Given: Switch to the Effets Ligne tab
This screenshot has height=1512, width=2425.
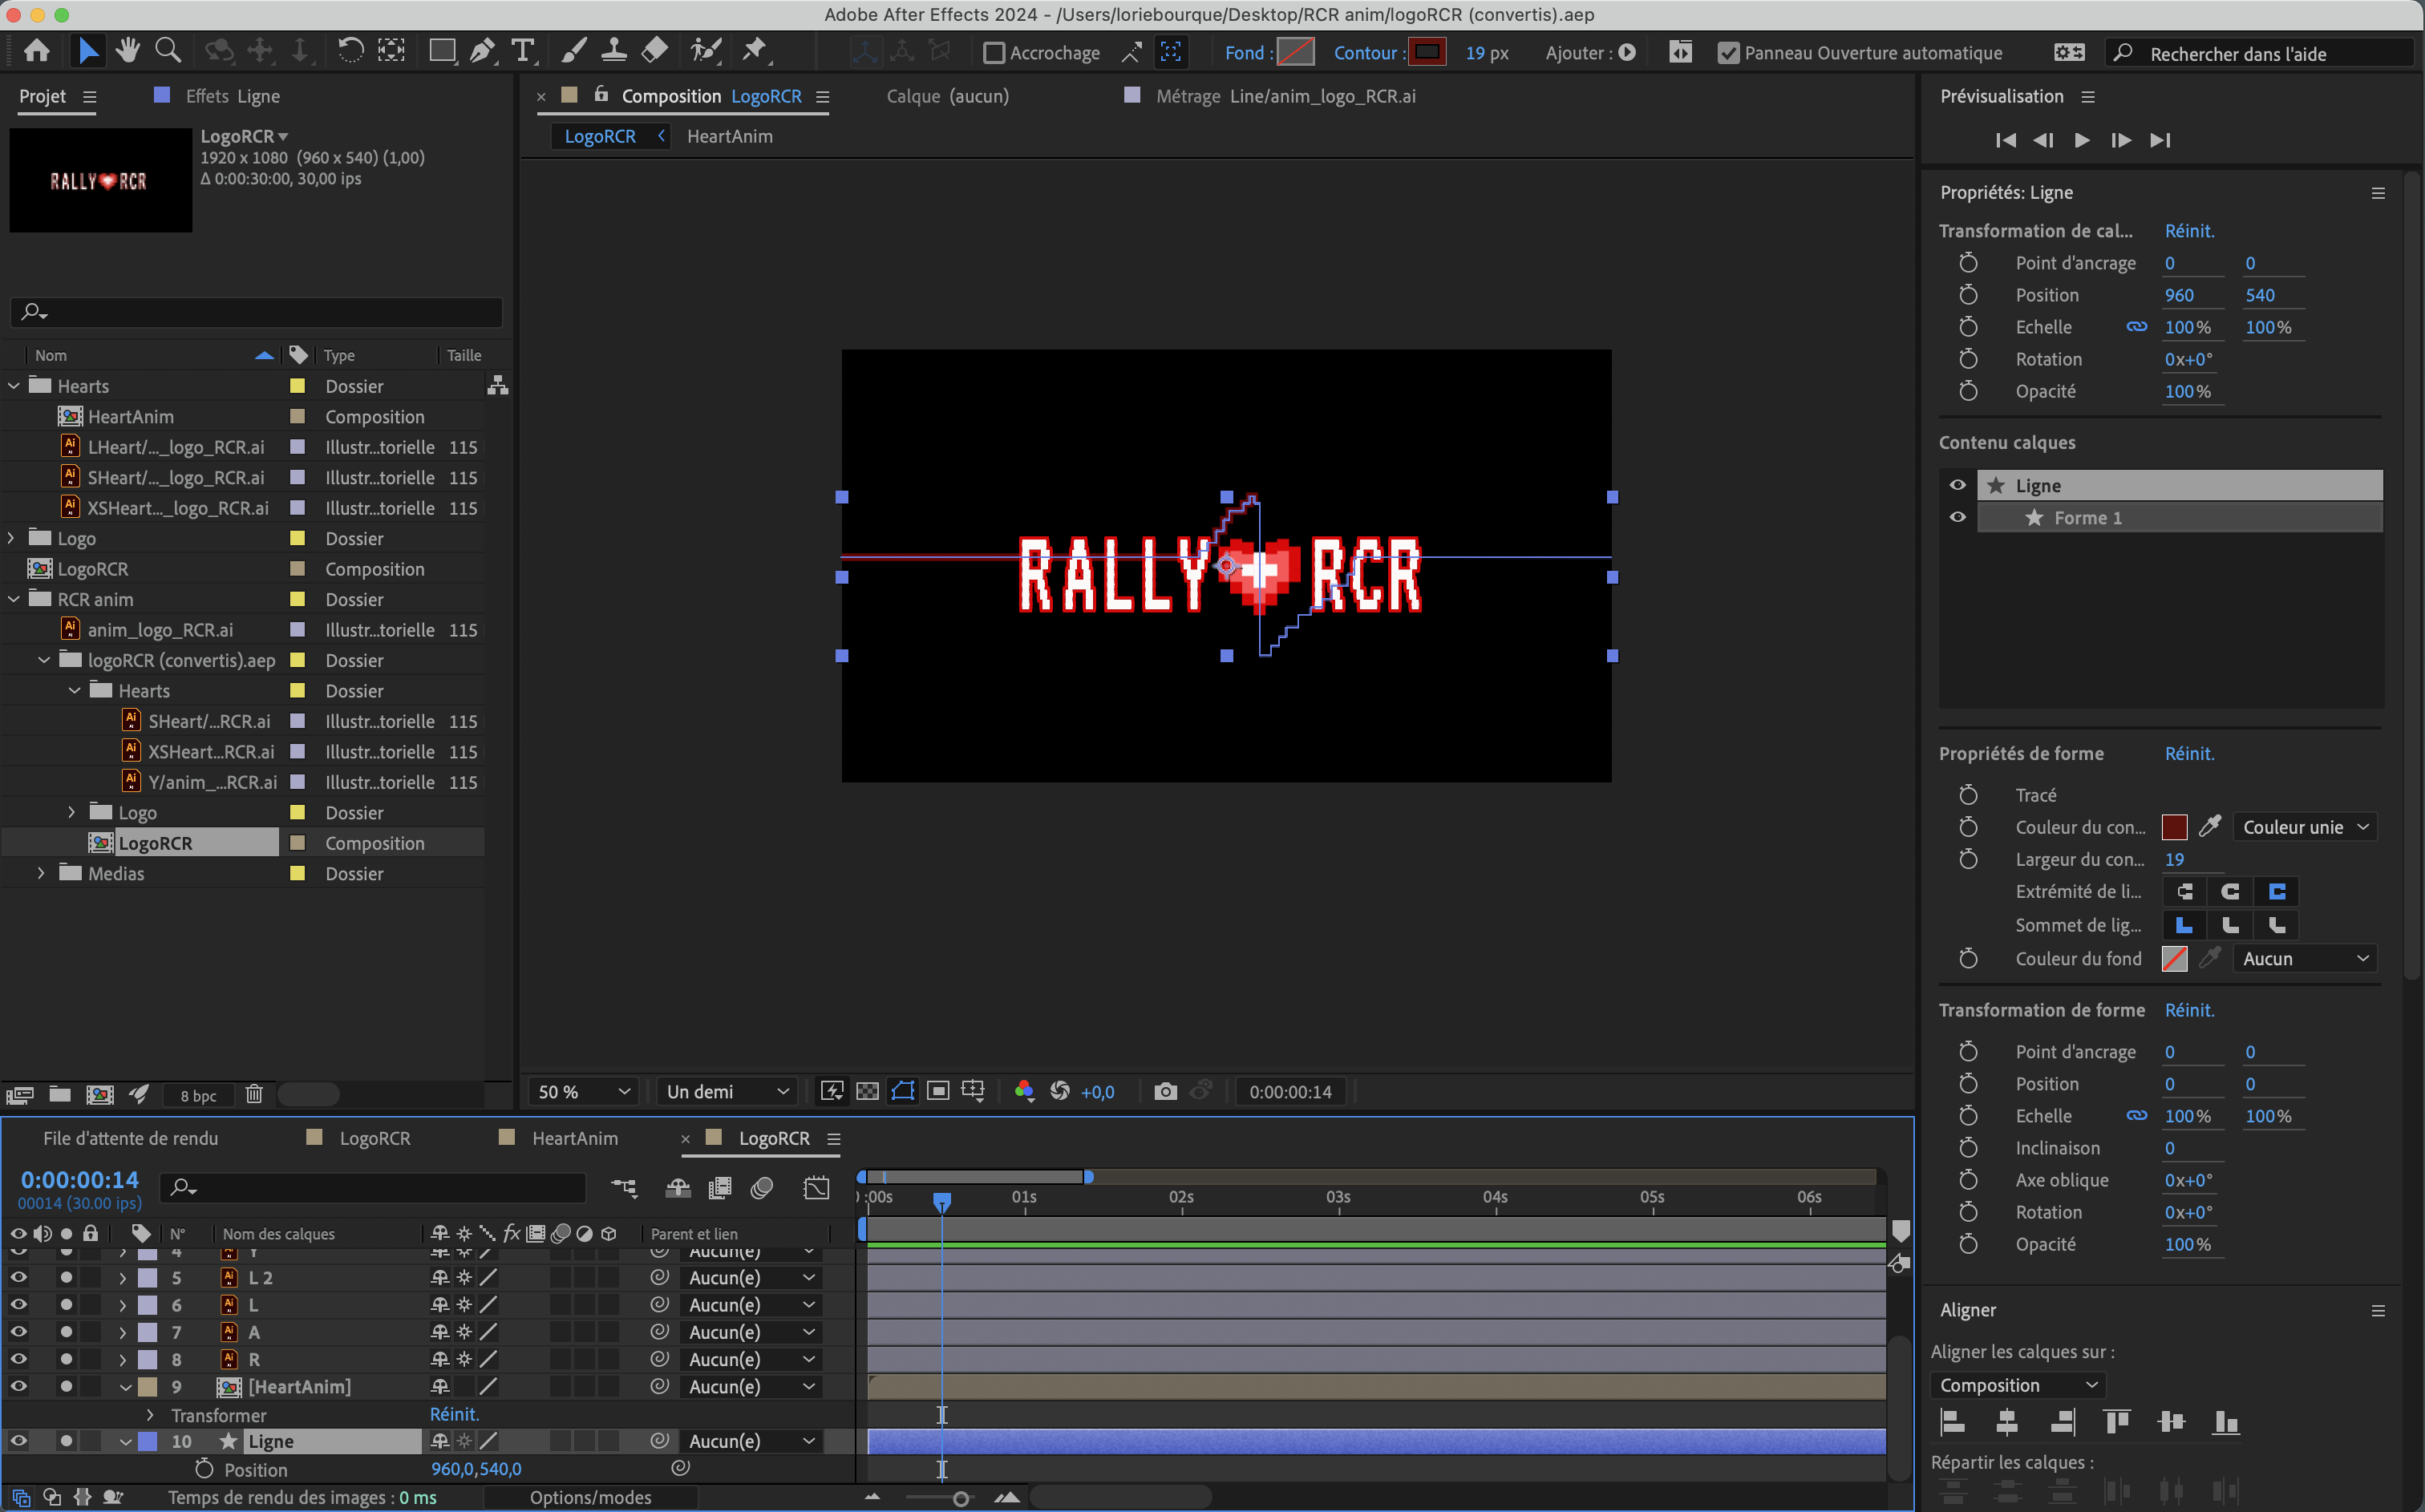Looking at the screenshot, I should 232,96.
